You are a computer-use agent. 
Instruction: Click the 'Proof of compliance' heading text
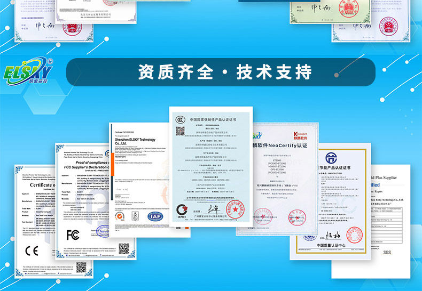click(92, 163)
